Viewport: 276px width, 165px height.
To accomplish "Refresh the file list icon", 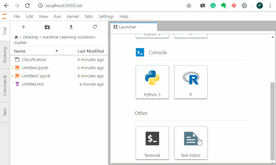I will point(95,27).
